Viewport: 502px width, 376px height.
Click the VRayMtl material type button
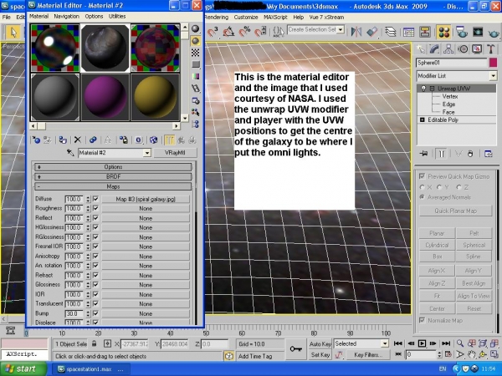click(175, 153)
